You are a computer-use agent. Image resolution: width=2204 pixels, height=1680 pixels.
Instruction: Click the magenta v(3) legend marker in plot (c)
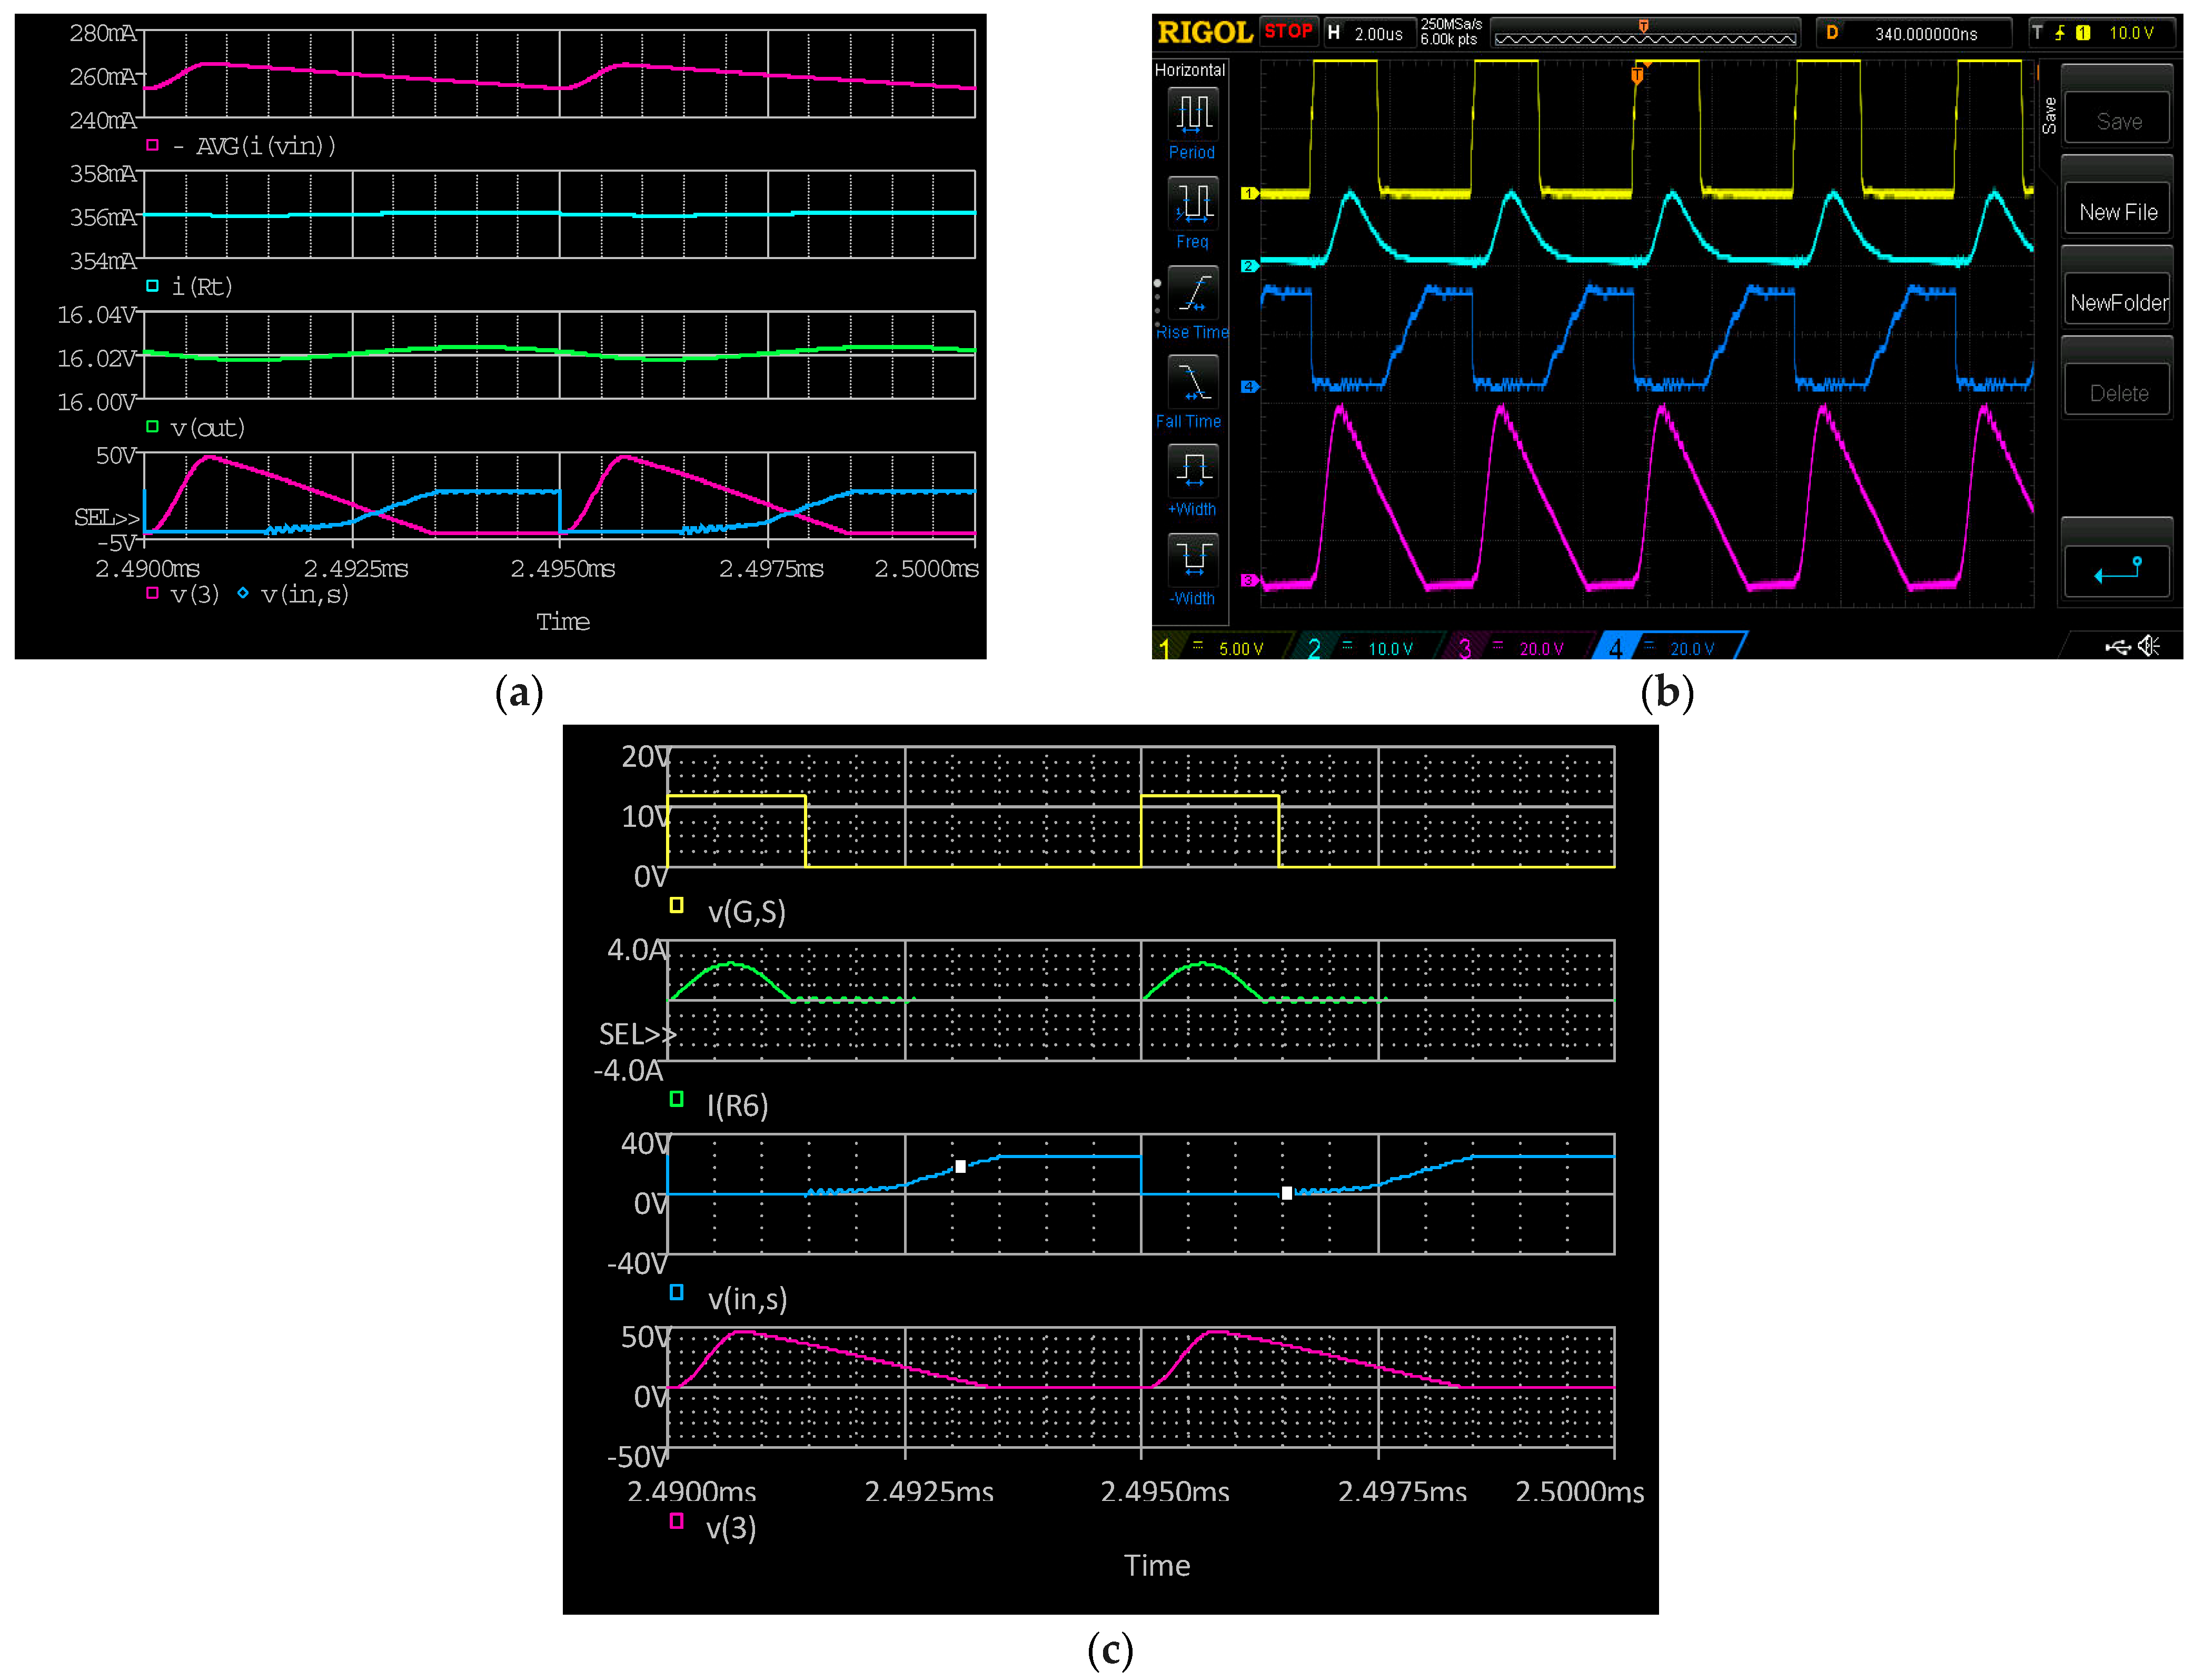click(677, 1521)
